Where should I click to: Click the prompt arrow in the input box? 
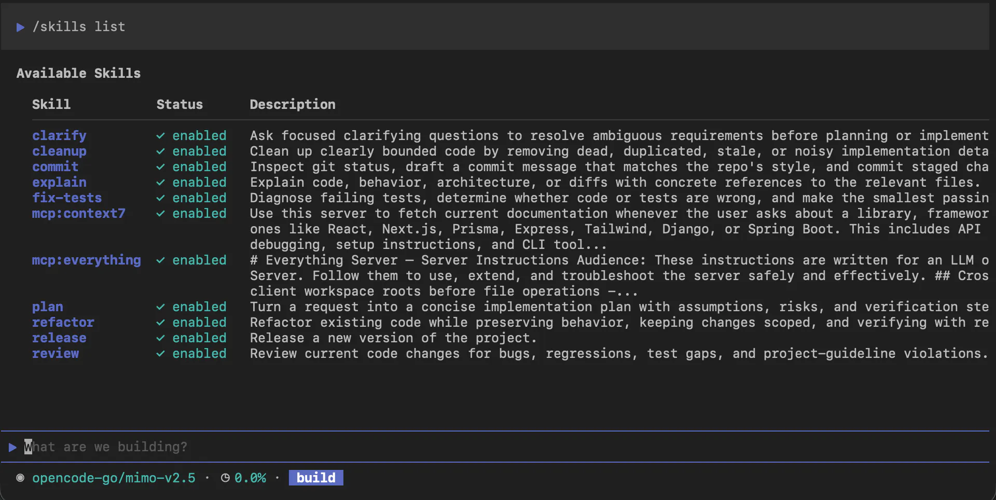12,447
